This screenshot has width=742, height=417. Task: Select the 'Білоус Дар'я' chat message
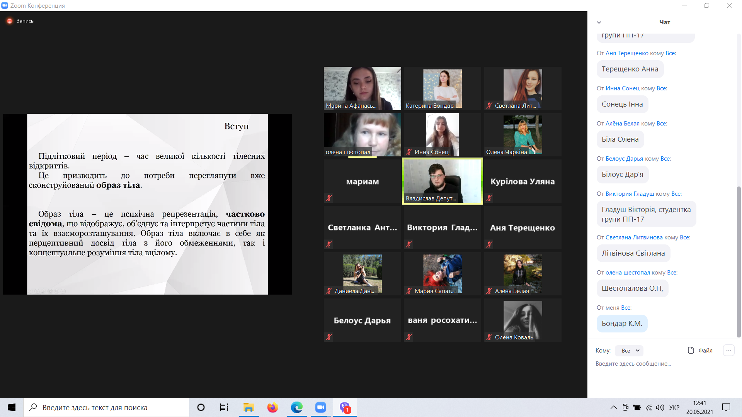tap(623, 175)
